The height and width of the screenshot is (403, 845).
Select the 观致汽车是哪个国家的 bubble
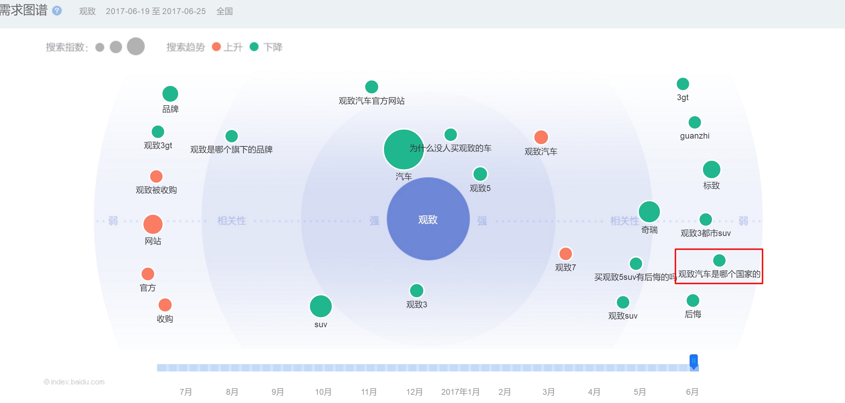pos(719,261)
